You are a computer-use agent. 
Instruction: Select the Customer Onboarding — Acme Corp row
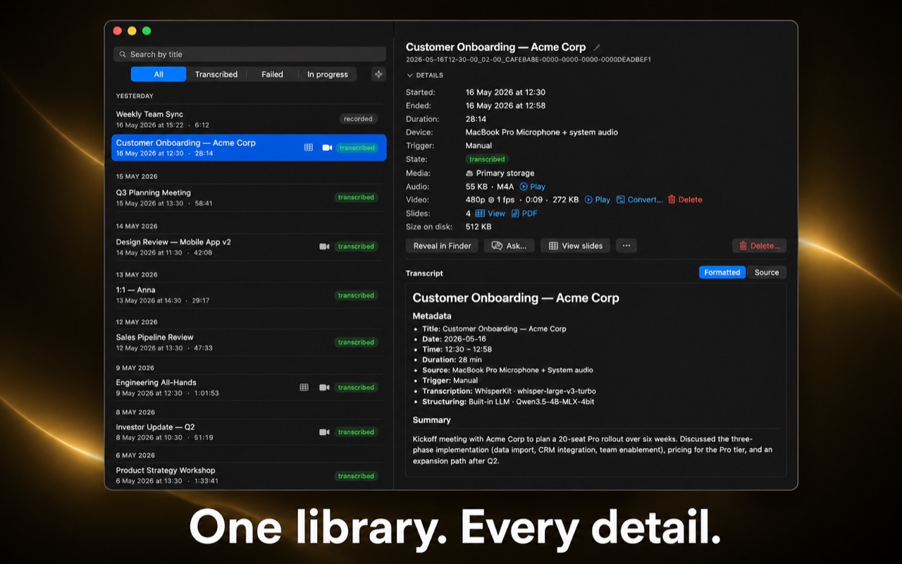[x=249, y=147]
